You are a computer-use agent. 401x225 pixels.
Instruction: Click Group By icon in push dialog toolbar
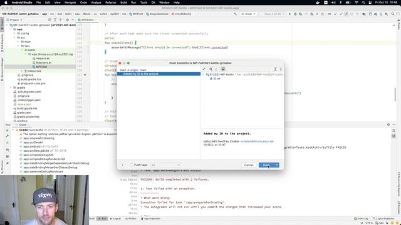(x=211, y=69)
